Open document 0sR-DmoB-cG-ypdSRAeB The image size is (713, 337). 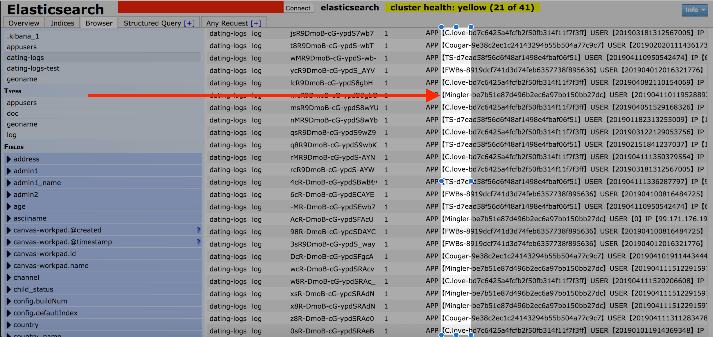pos(332,331)
